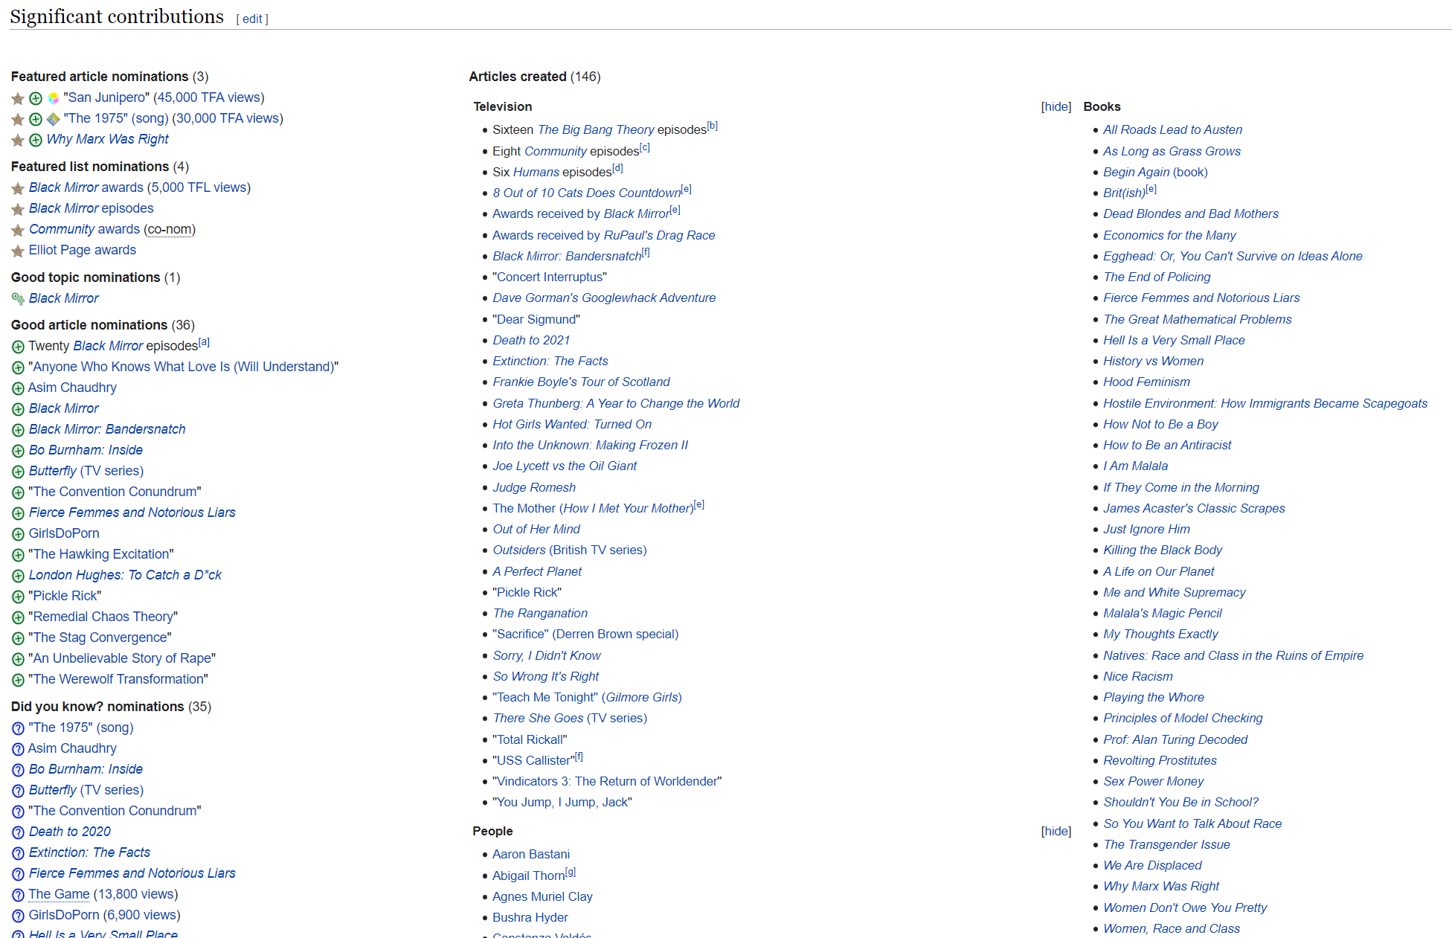The width and height of the screenshot is (1452, 938).
Task: Click the good topic icon beside Black Mirror
Action: click(18, 299)
